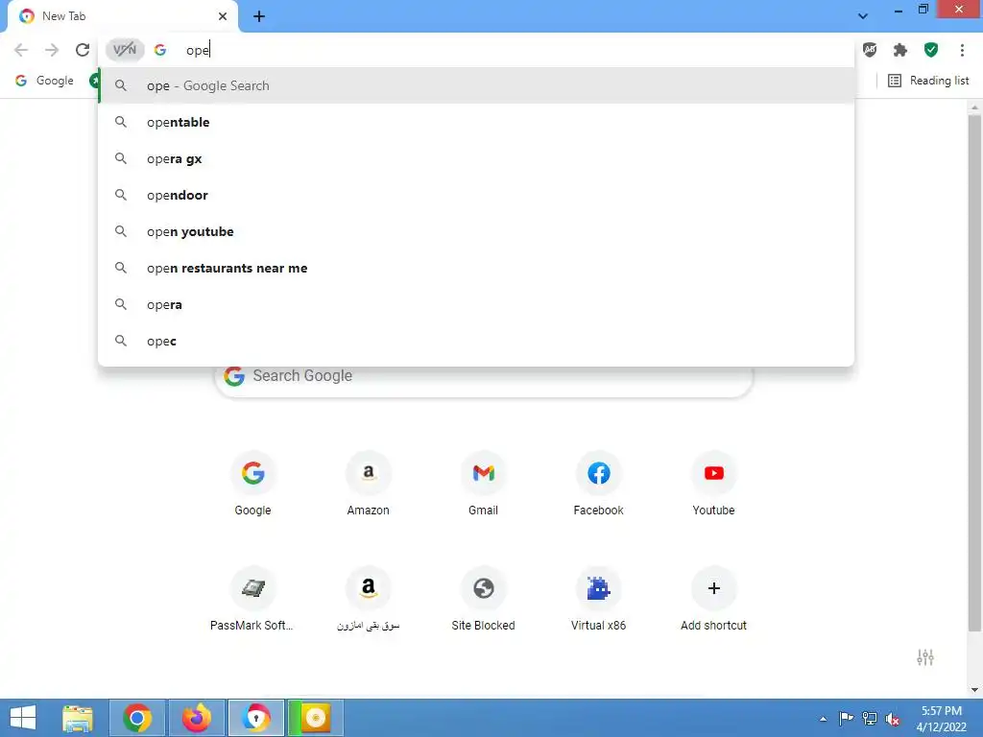Go back with the back arrow

(21, 50)
